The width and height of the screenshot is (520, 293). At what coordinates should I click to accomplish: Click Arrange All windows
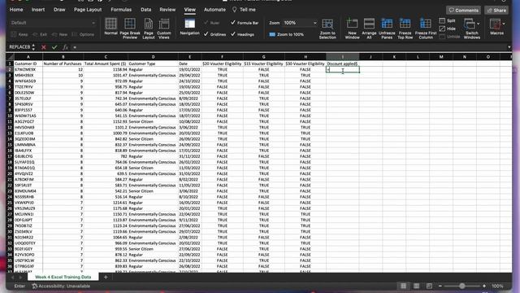tap(369, 28)
